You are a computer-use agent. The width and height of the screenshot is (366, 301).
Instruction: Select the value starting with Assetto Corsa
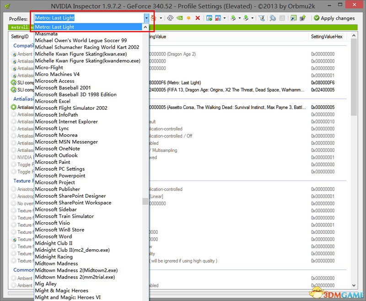tap(227, 107)
